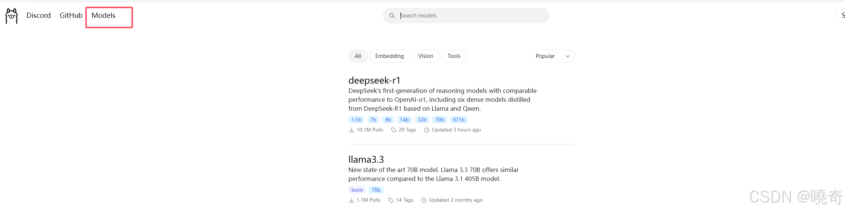845x211 pixels.
Task: Open the Popular sort dropdown
Action: pos(552,56)
